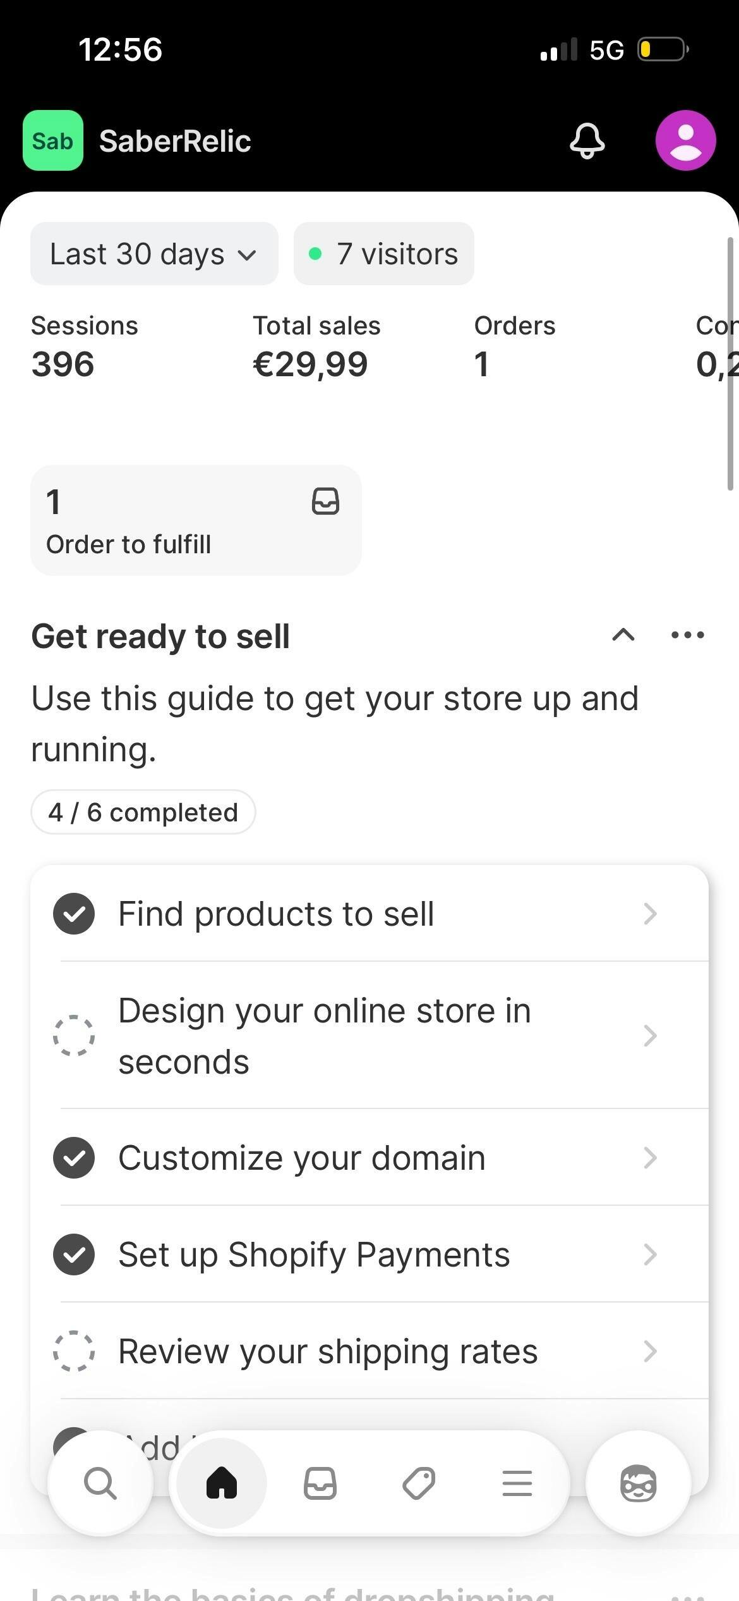Image resolution: width=739 pixels, height=1601 pixels.
Task: Tap the search icon in bottom bar
Action: tap(100, 1483)
